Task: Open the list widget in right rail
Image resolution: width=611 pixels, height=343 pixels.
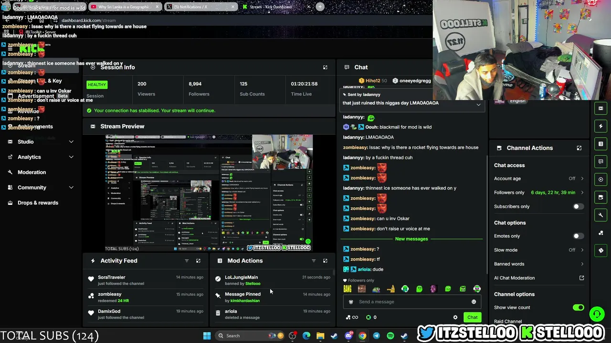Action: [600, 143]
